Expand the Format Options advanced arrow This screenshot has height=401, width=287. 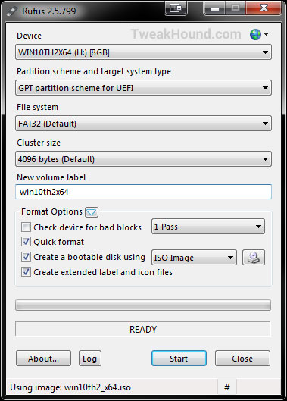92,212
